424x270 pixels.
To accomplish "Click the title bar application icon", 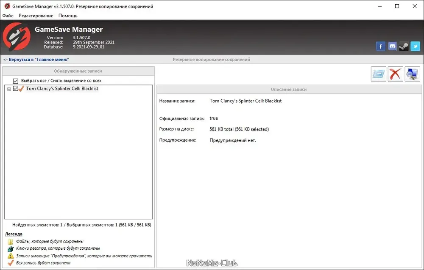I will pyautogui.click(x=7, y=6).
